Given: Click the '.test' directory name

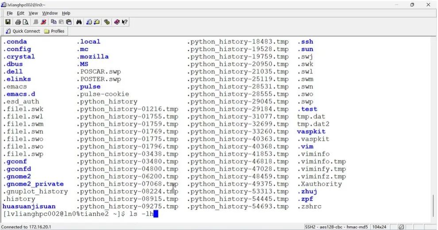Looking at the screenshot, I should click(x=307, y=109).
